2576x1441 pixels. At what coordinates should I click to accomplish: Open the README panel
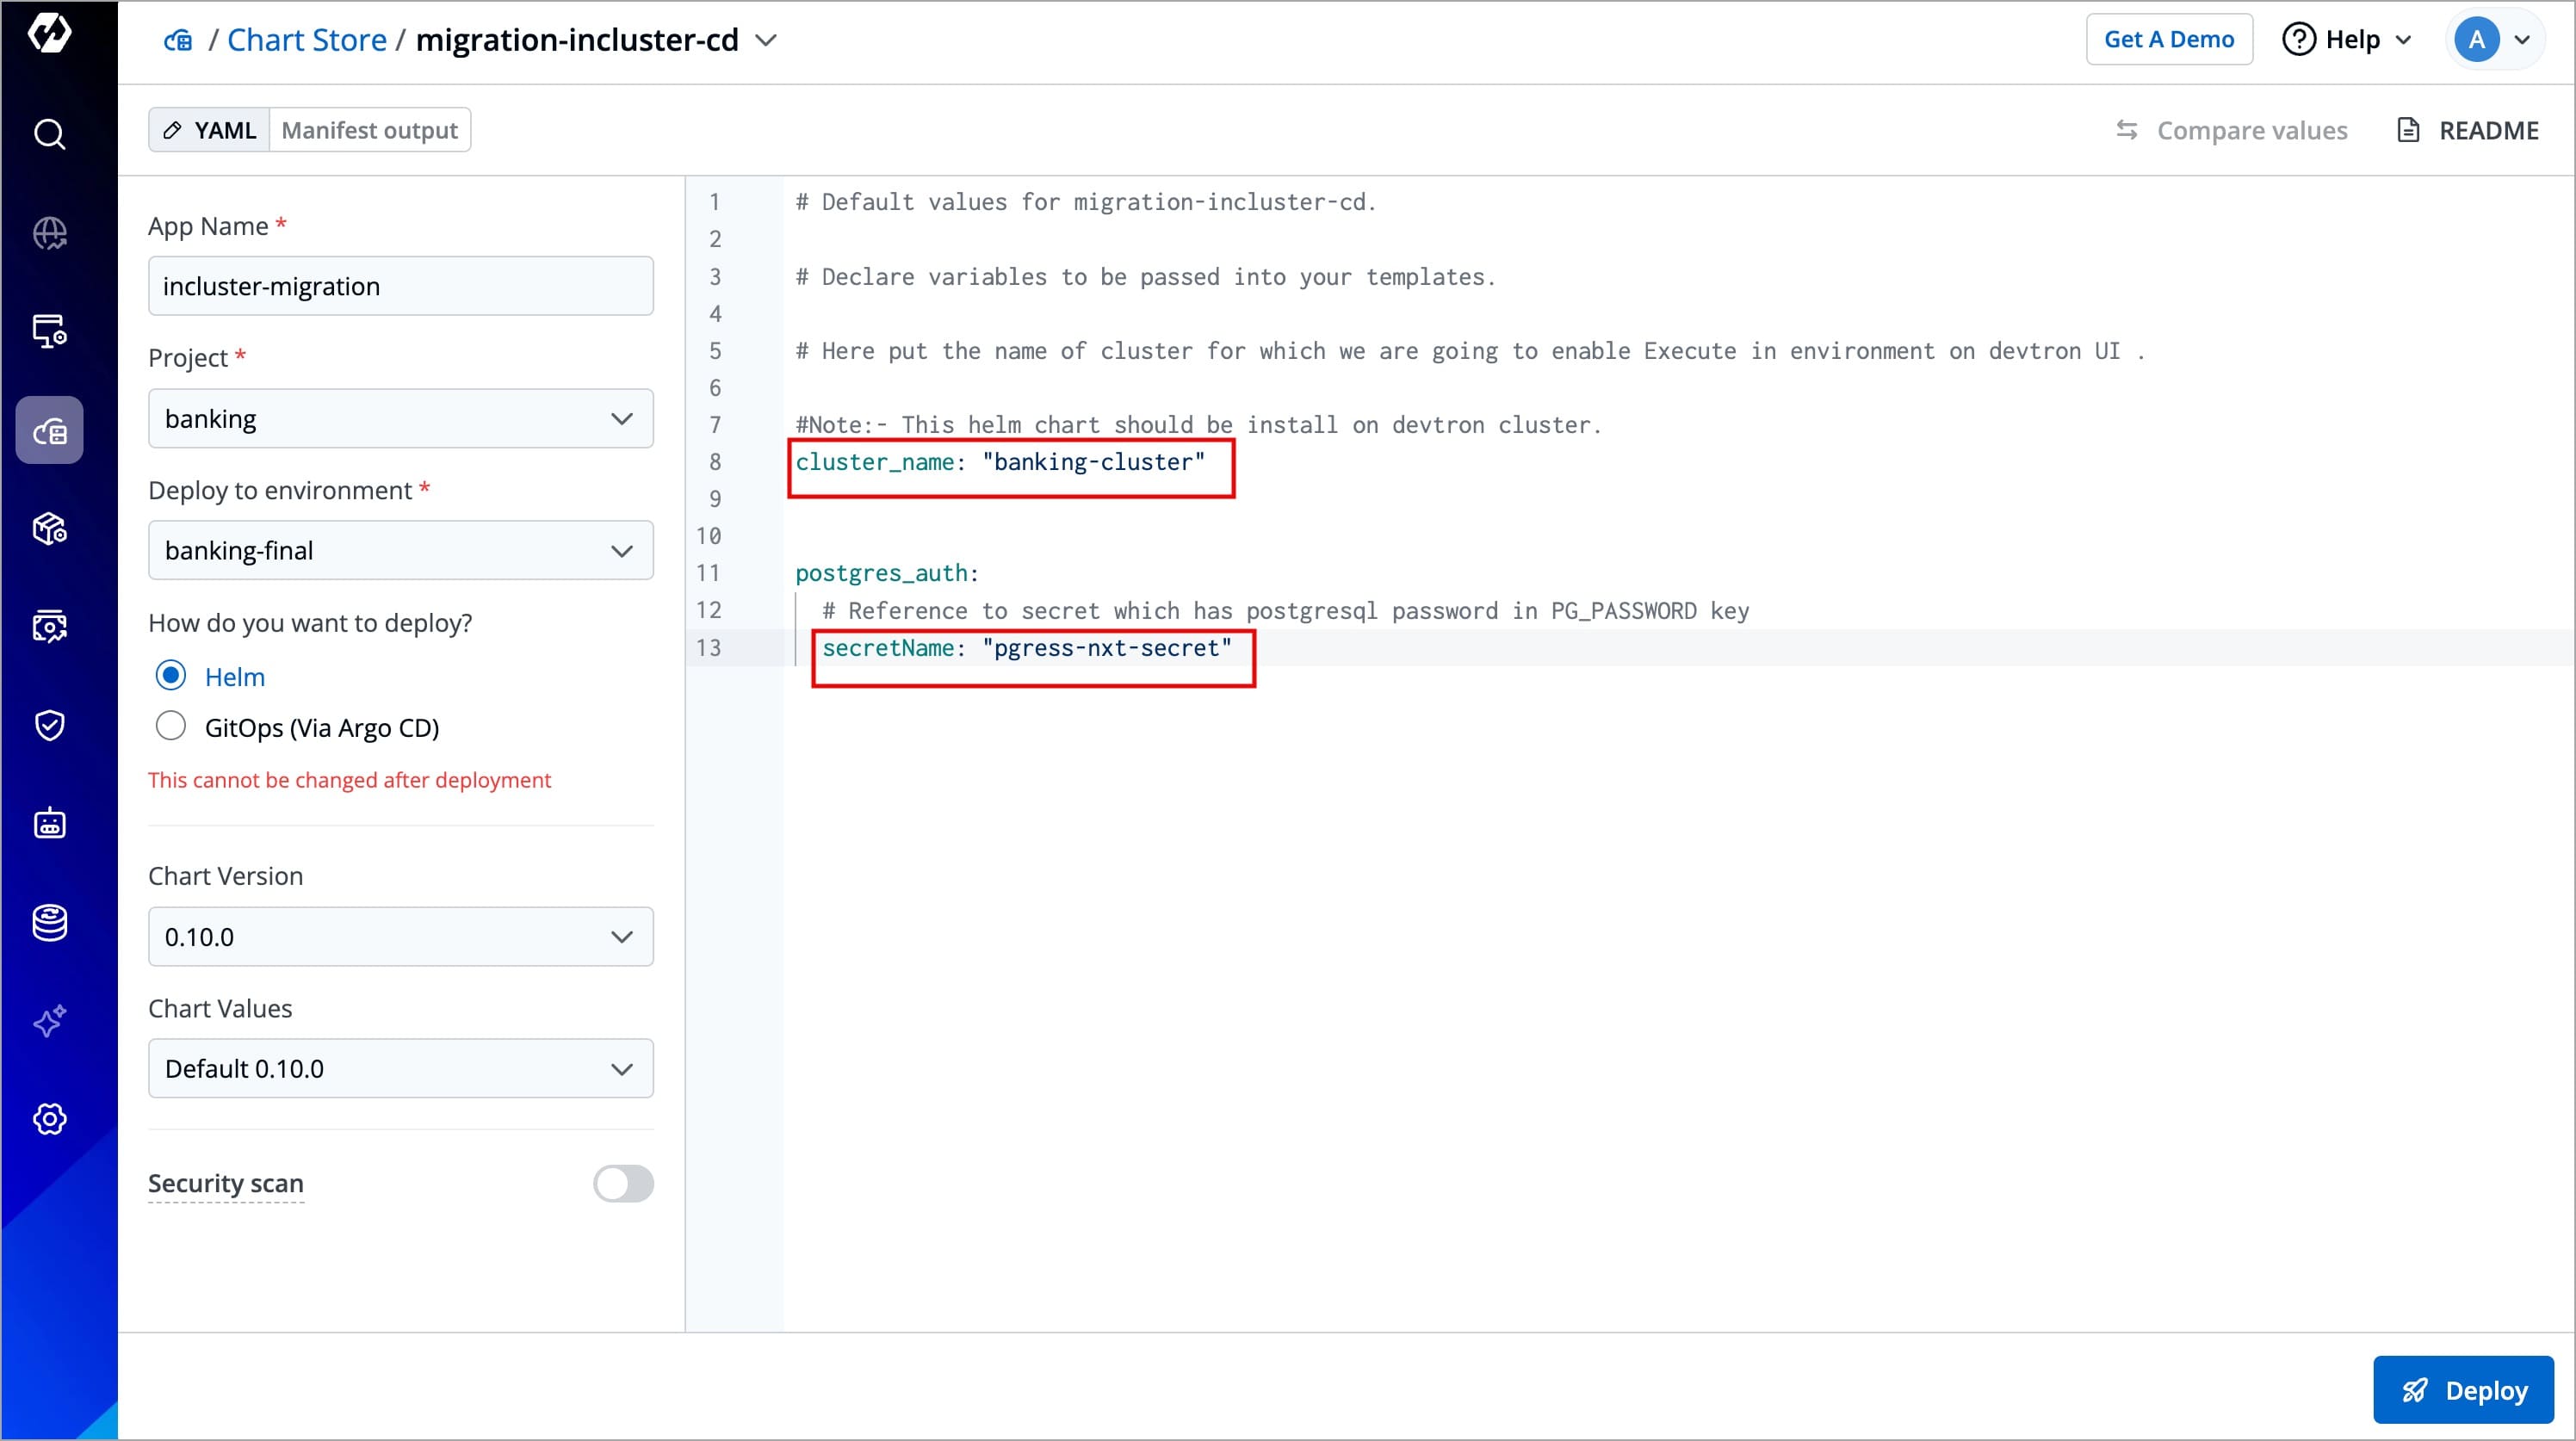(x=2468, y=130)
